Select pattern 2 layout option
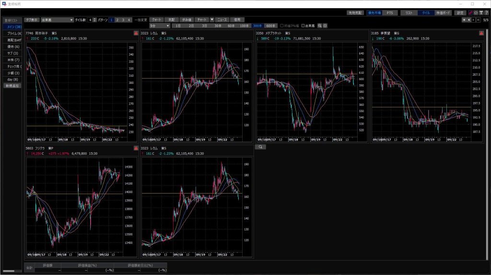This screenshot has height=275, width=491. point(117,20)
